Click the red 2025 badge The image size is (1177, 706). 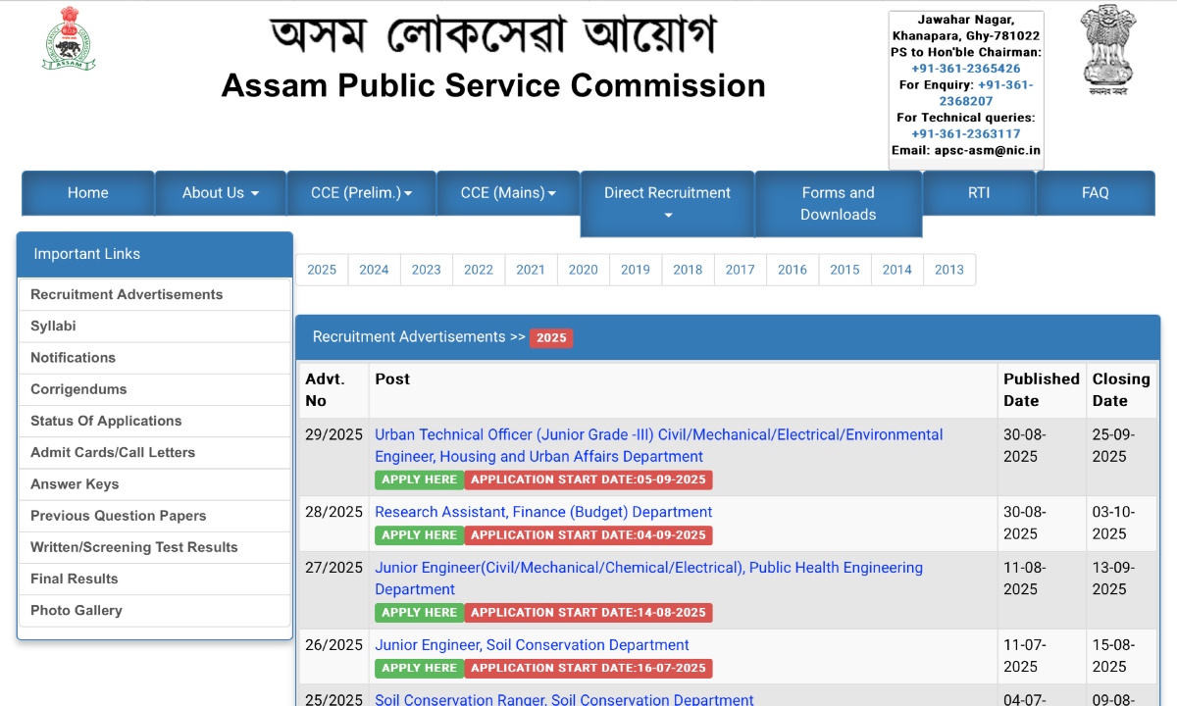coord(551,337)
